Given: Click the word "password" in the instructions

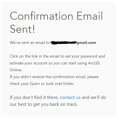Looking at the screenshot, I should pos(89,56).
